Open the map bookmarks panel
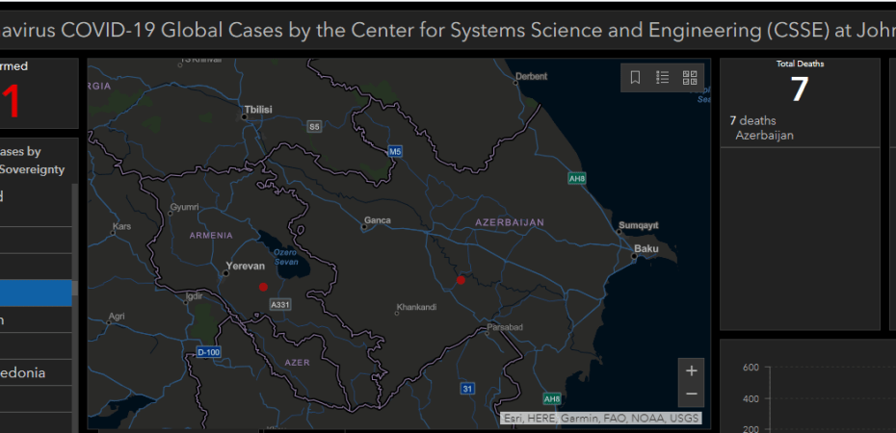The width and height of the screenshot is (896, 433). [636, 78]
